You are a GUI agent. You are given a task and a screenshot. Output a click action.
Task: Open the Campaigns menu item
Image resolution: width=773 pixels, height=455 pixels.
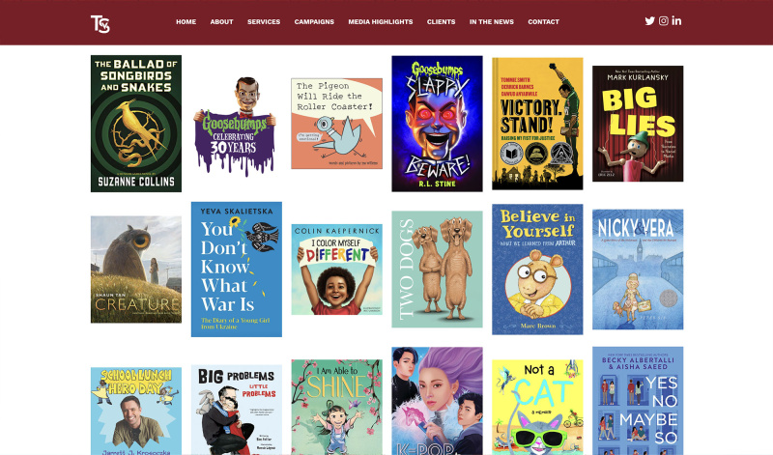coord(314,21)
